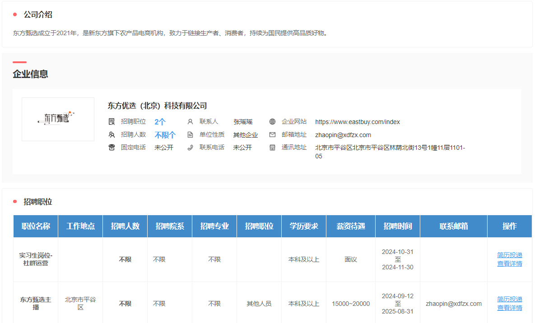Click the 面议 salary cell
The image size is (539, 323).
pos(351,259)
